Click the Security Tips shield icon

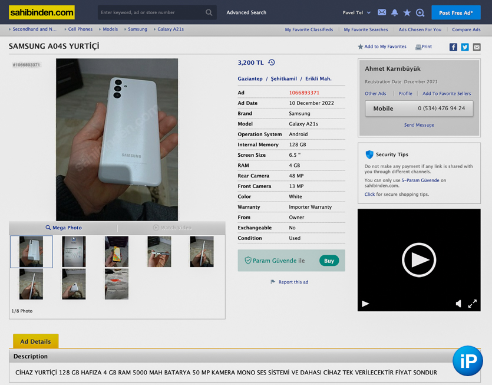(369, 154)
